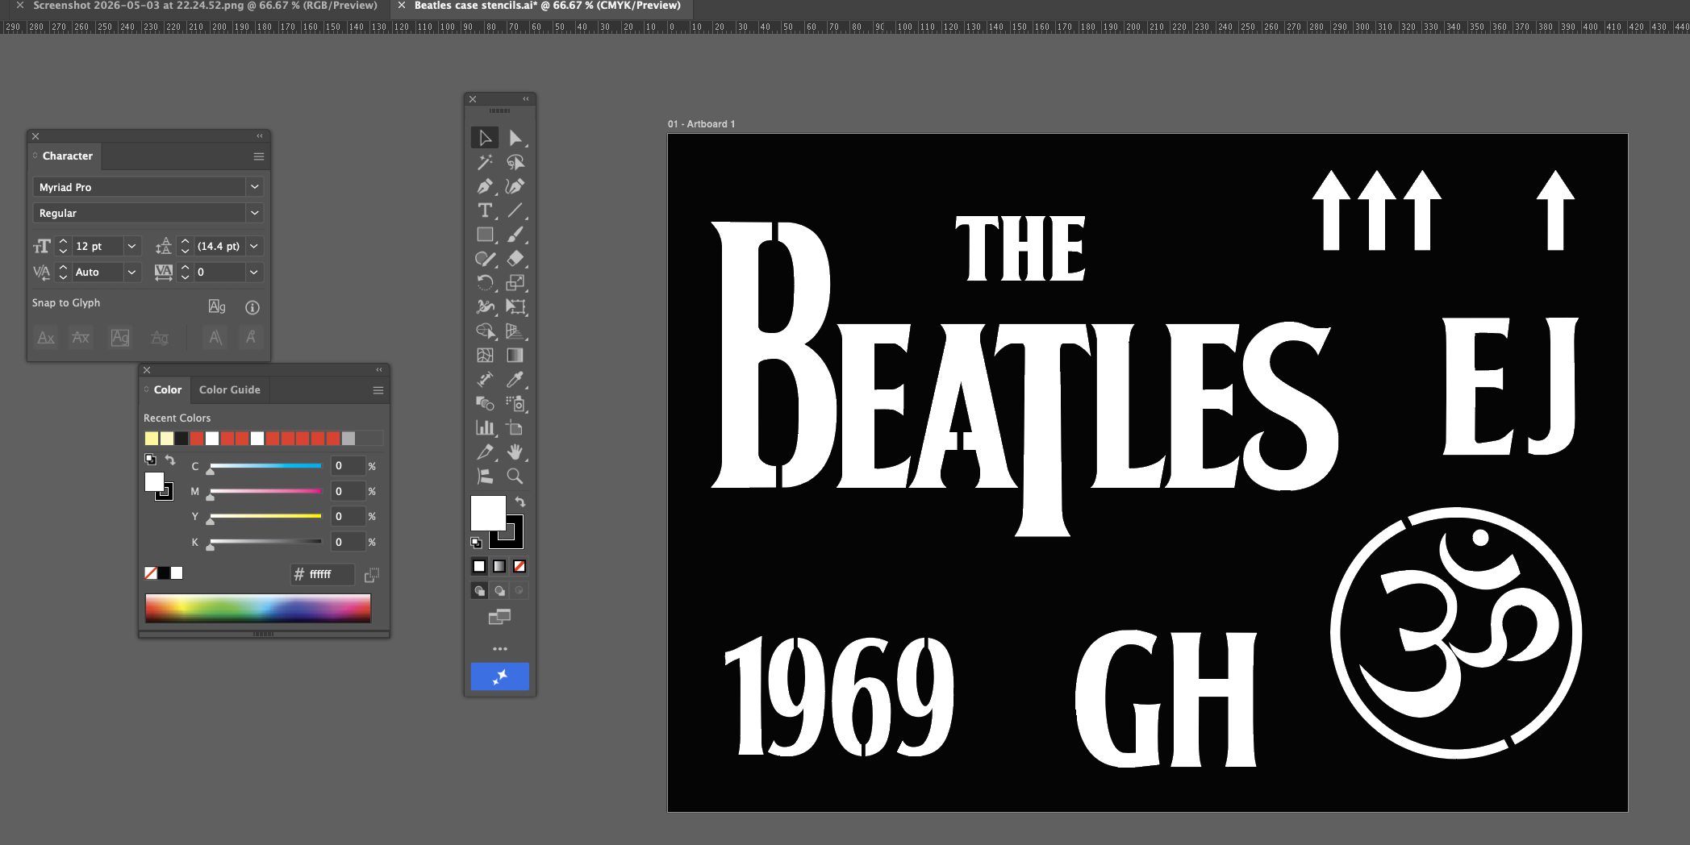Screen dimensions: 1690x845
Task: Click the CMYK color spectrum bar
Action: point(258,609)
